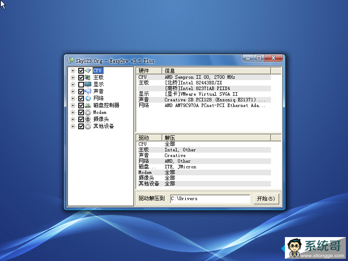Select the 磁盘控制器 label in tree

(x=106, y=105)
